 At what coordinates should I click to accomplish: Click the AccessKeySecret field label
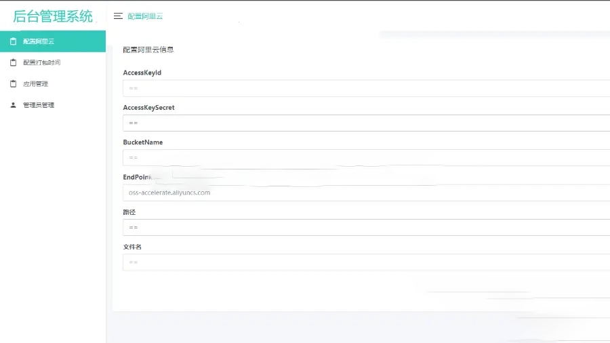pyautogui.click(x=148, y=108)
